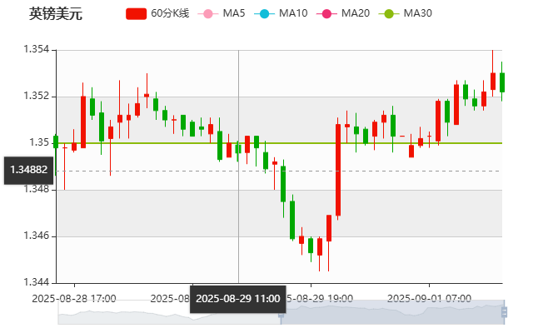
Task: Click the 1.354 y-axis label
Action: (x=39, y=50)
